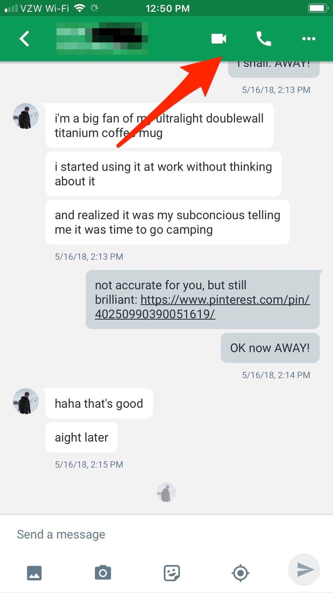Tap the blurred contact name in header
The width and height of the screenshot is (333, 593).
[102, 39]
